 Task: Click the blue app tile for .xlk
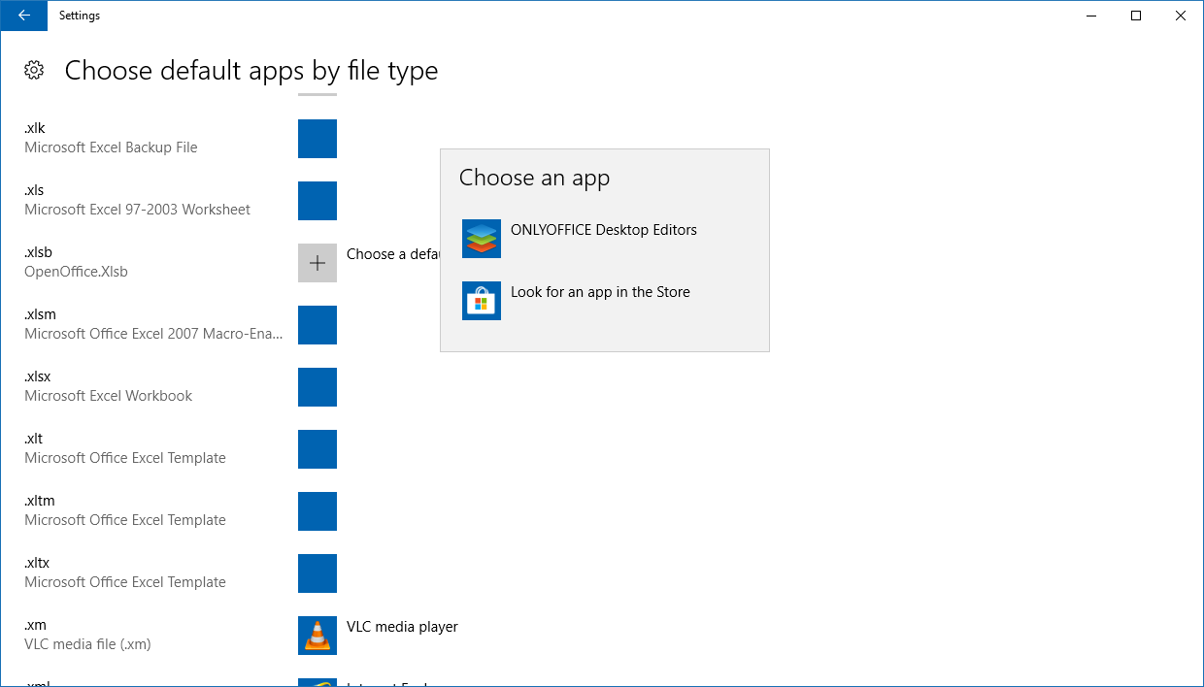point(318,139)
